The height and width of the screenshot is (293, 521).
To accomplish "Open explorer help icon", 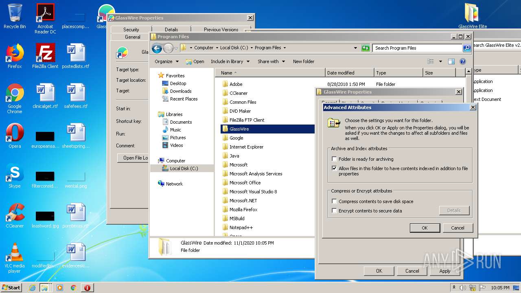I will [x=462, y=61].
